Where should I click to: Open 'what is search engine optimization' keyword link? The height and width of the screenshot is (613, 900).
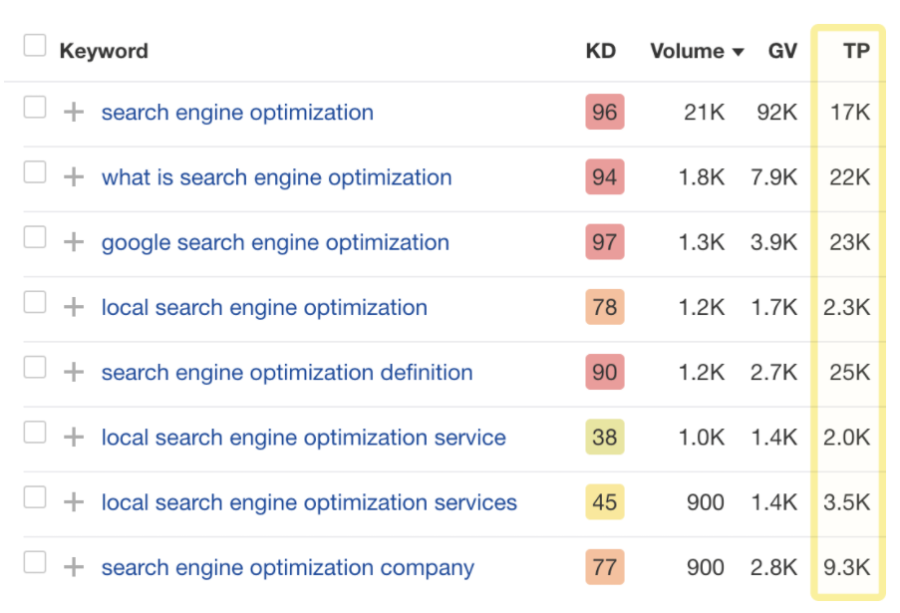click(276, 177)
